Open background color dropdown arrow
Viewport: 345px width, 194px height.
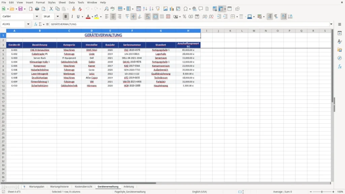pyautogui.click(x=101, y=17)
